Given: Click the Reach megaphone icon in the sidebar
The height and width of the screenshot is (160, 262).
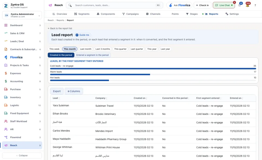Looking at the screenshot, I should click(6, 145).
